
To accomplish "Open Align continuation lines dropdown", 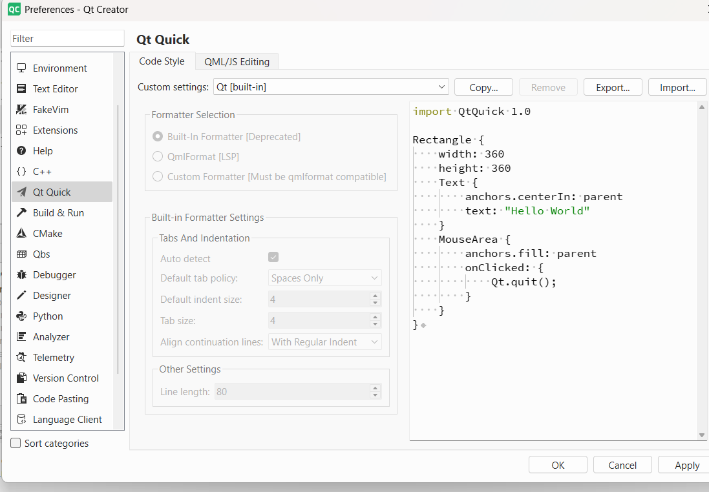I will pos(324,342).
